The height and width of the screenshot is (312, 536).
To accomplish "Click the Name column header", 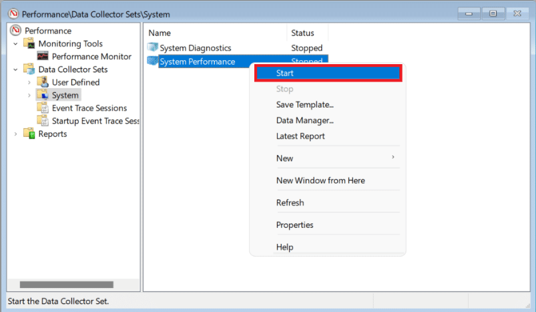I will tap(160, 33).
